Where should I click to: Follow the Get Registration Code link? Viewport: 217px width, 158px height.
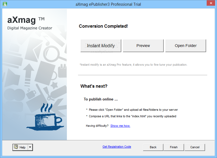pos(117,147)
